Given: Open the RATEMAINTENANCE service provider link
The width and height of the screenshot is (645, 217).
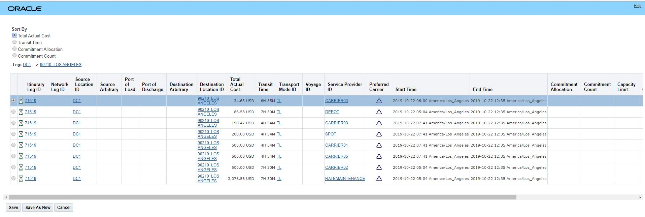Looking at the screenshot, I should click(345, 179).
